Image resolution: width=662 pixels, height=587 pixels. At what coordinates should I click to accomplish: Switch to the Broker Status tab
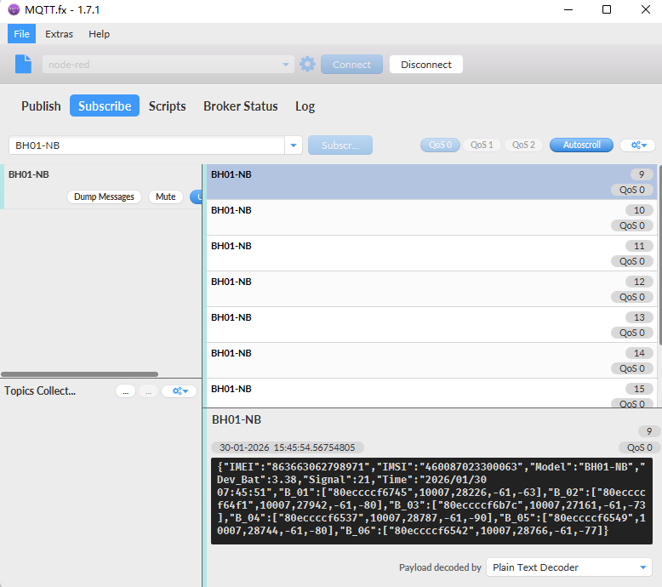tap(241, 106)
